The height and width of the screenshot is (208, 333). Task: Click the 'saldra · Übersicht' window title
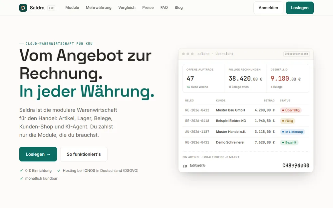(x=215, y=54)
